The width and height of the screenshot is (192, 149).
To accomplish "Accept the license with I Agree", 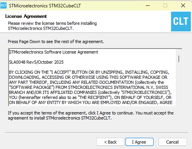I will (x=139, y=142).
